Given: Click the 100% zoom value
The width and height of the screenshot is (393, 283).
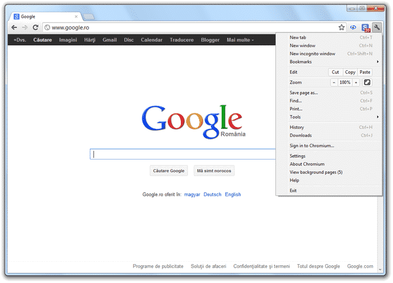Looking at the screenshot, I should (x=345, y=82).
